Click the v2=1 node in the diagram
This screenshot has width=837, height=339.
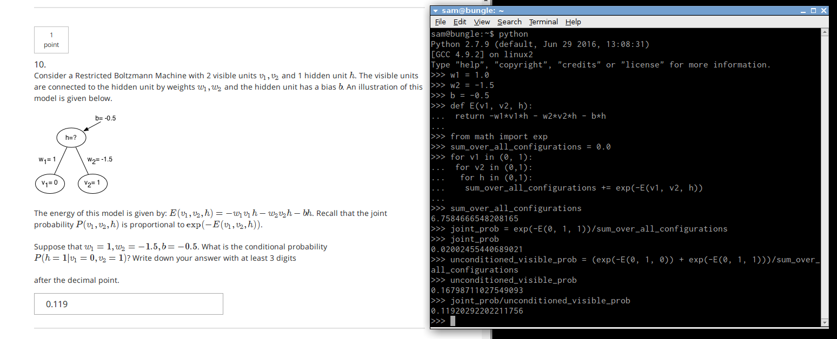point(92,184)
